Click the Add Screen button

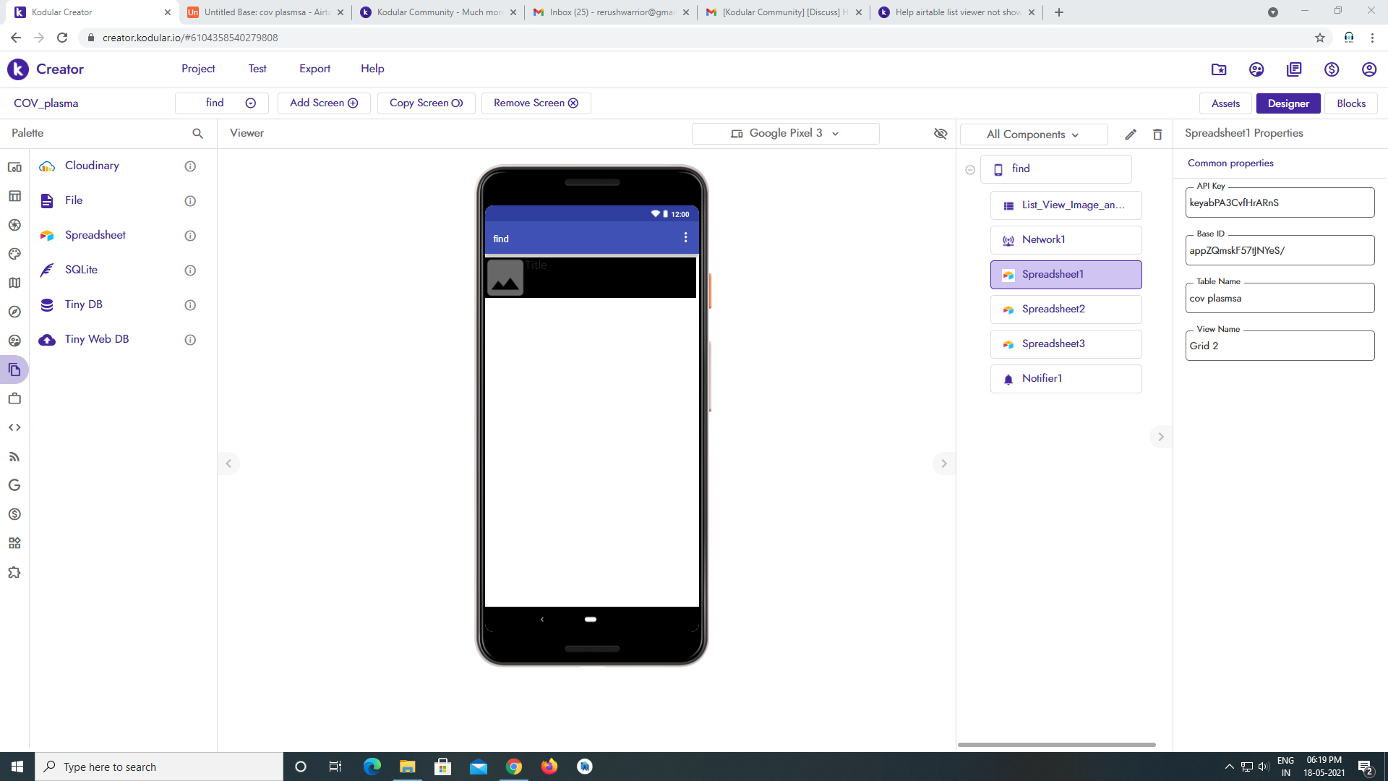324,103
